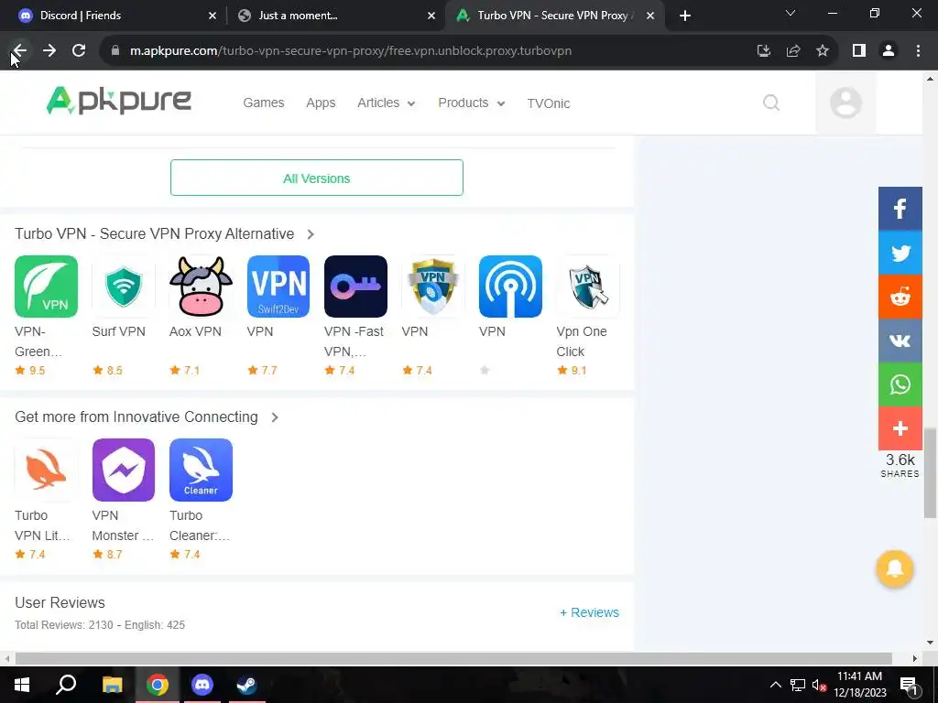Click the browser back button
The image size is (938, 703).
coord(19,51)
